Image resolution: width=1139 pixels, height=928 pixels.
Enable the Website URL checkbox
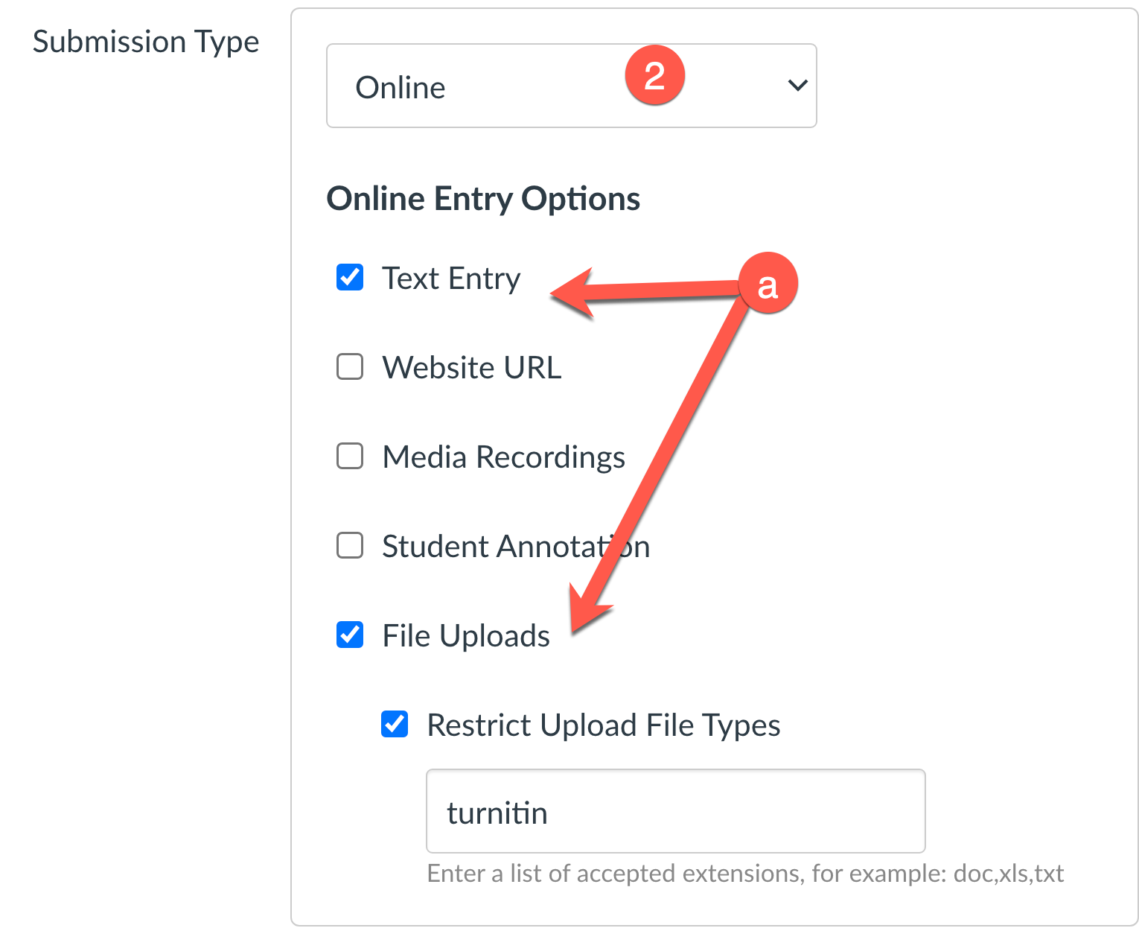[350, 366]
